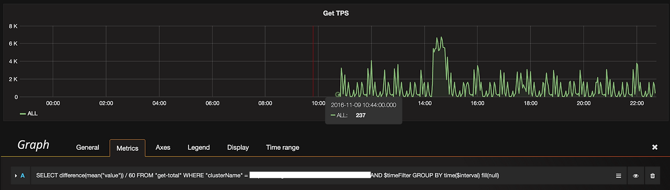Click the 14:00 x-axis label
The width and height of the screenshot is (670, 190).
[x=425, y=103]
